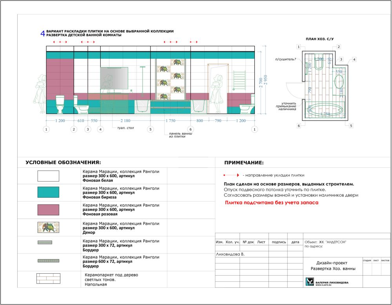This screenshot has height=305, width=392.
Task: Select axis marker 6 below the elevation
Action: click(x=191, y=129)
